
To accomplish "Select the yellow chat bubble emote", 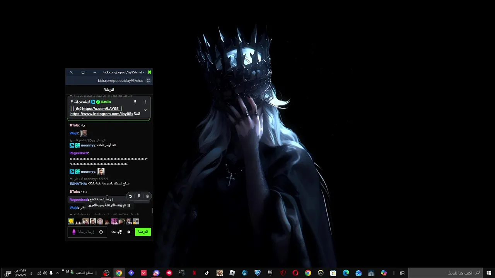I will [x=71, y=221].
